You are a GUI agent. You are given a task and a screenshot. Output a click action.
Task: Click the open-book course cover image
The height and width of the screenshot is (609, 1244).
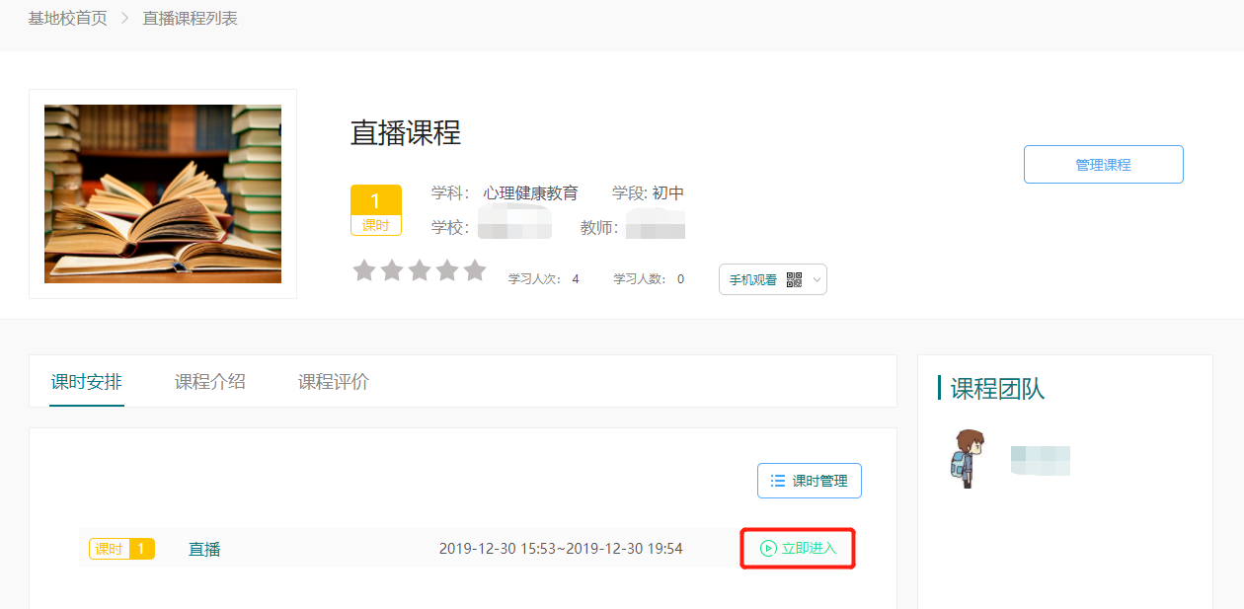[x=163, y=193]
